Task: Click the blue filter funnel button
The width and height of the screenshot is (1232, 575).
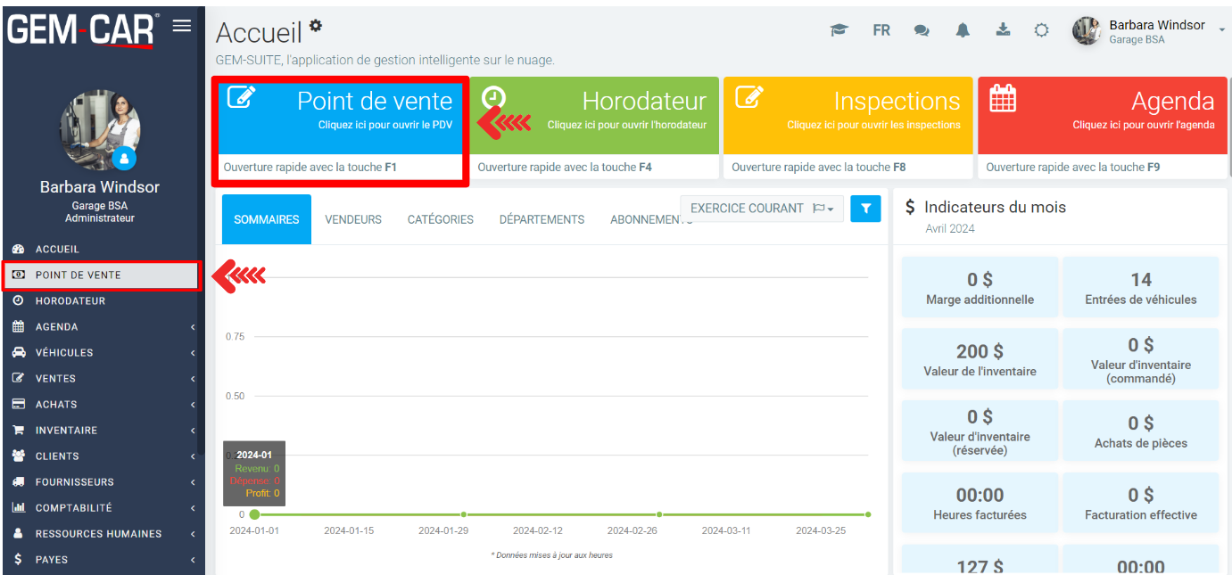Action: [865, 209]
